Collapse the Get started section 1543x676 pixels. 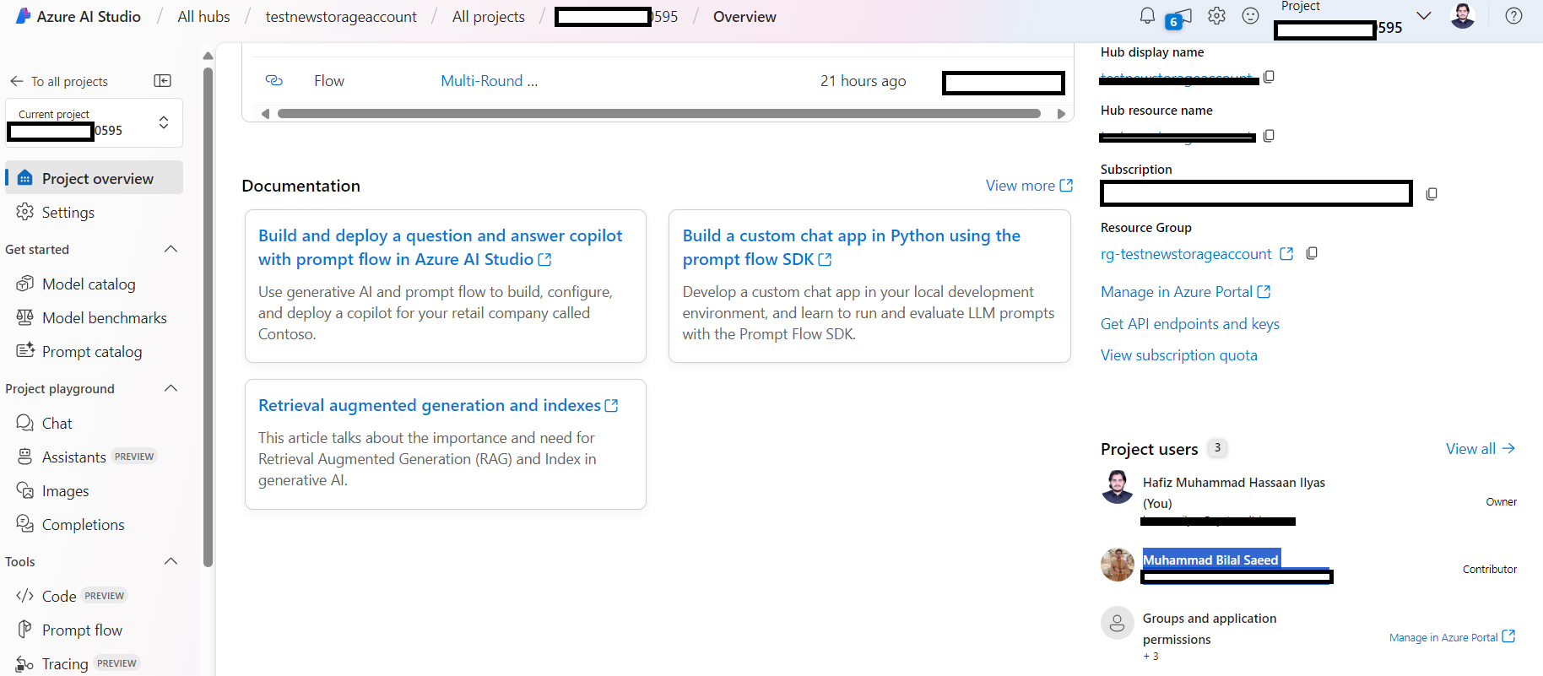171,249
